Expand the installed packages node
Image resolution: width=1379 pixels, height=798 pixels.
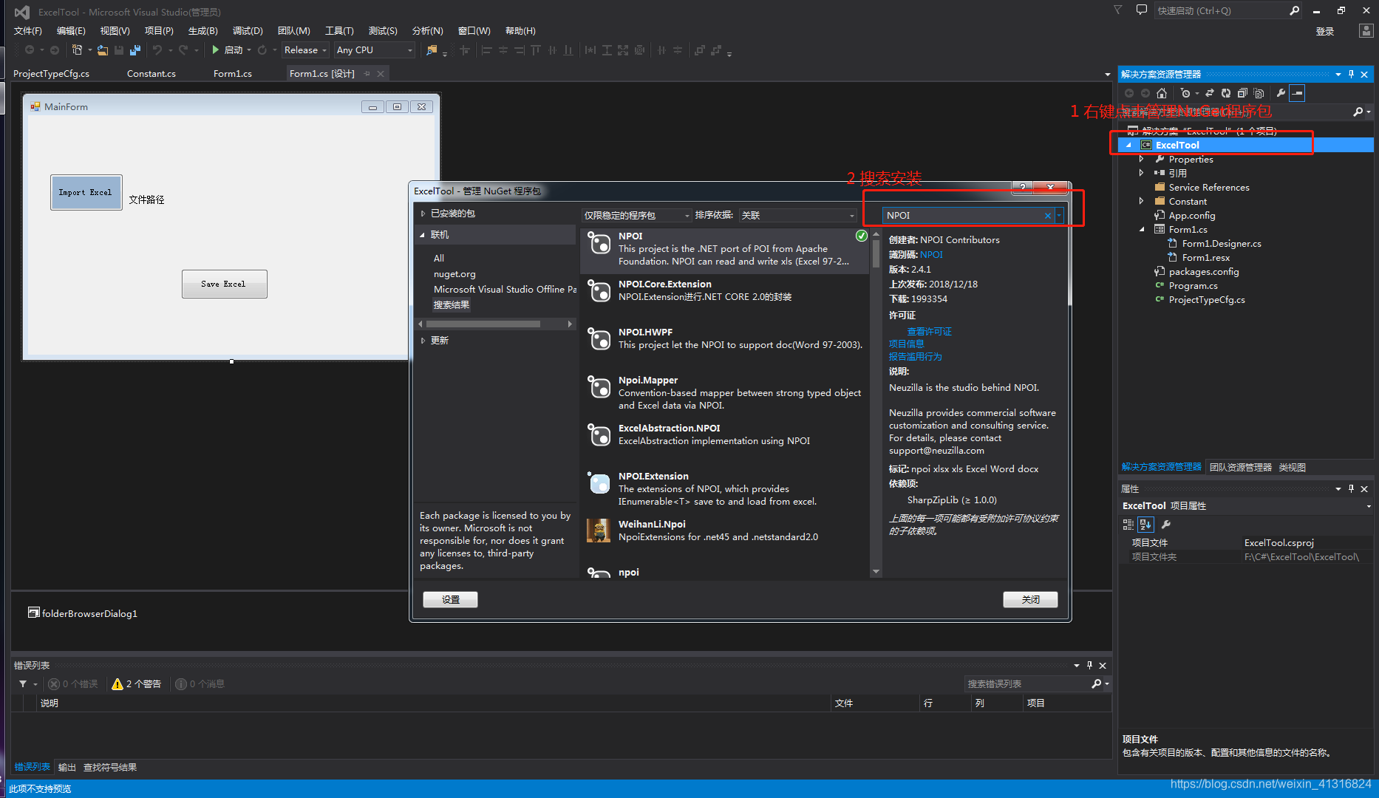[x=423, y=214]
